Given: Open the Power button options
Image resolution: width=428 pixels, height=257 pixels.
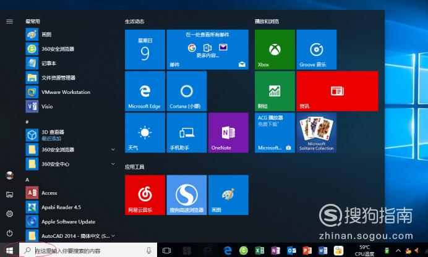Looking at the screenshot, I should (x=9, y=234).
